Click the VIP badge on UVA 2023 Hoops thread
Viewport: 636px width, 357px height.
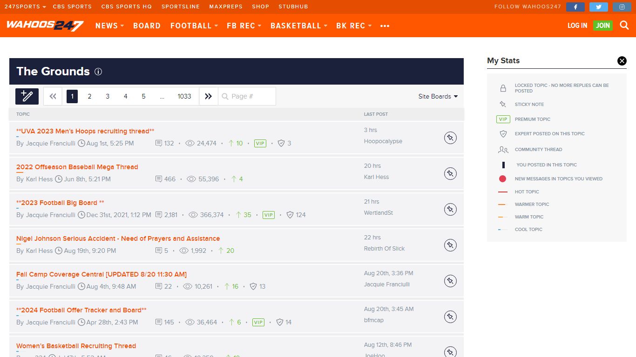coord(260,143)
